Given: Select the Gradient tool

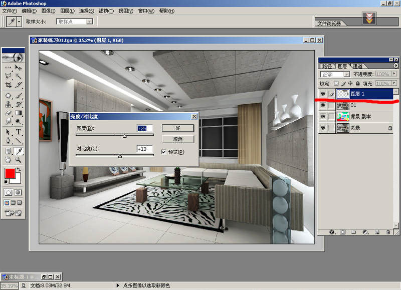Looking at the screenshot, I should [x=18, y=113].
